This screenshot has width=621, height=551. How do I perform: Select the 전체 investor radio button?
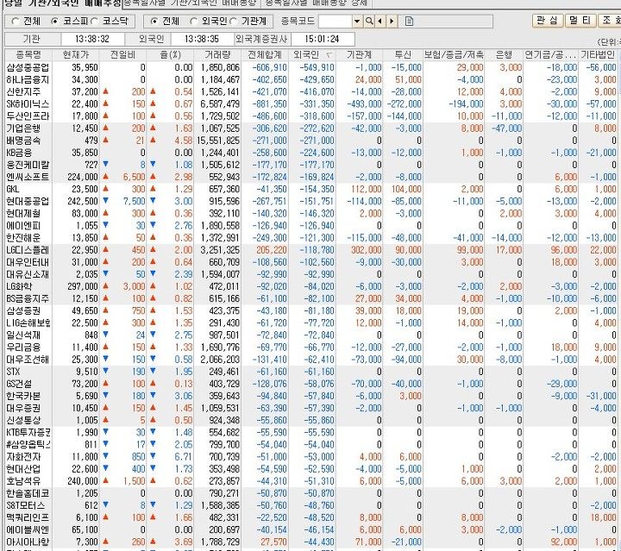[154, 22]
